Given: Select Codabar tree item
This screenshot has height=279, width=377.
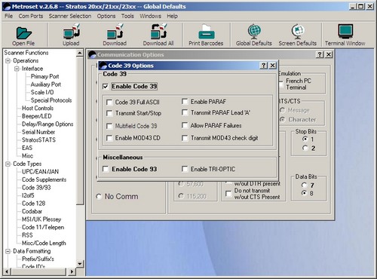Looking at the screenshot, I should 32,211.
